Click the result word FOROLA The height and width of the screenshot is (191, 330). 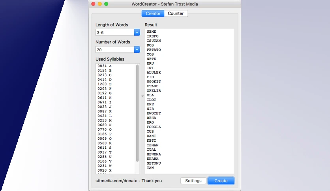tap(154, 127)
